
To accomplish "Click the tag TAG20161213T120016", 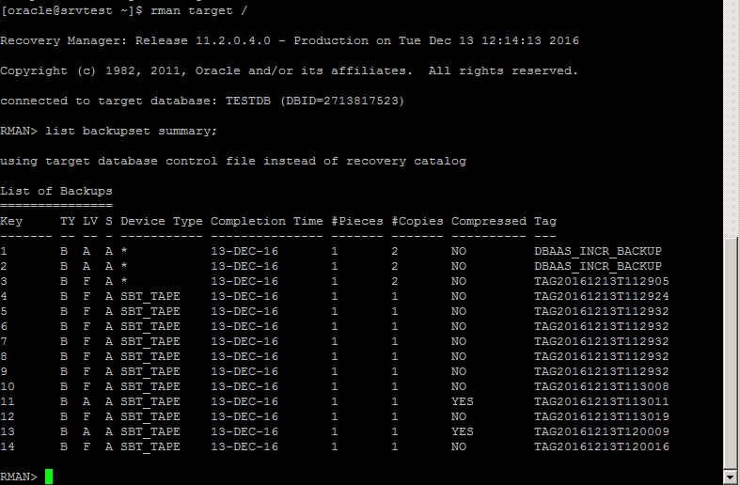I will (x=602, y=446).
